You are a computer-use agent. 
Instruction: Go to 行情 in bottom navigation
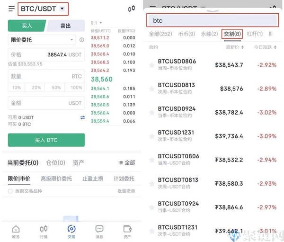click(44, 231)
